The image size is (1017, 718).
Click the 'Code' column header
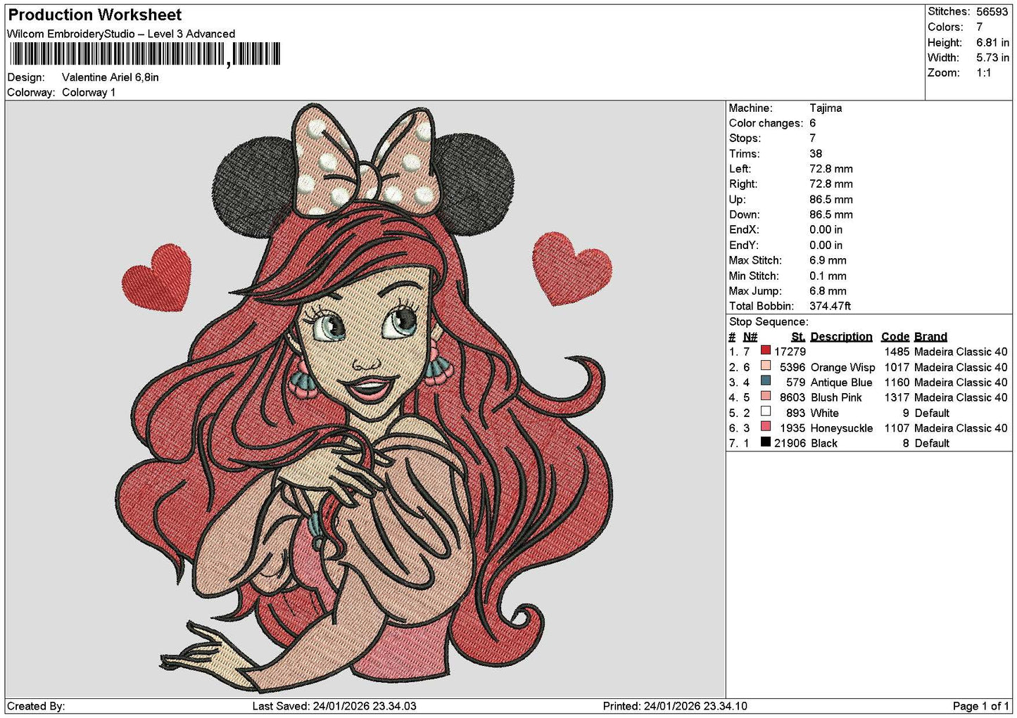(895, 337)
